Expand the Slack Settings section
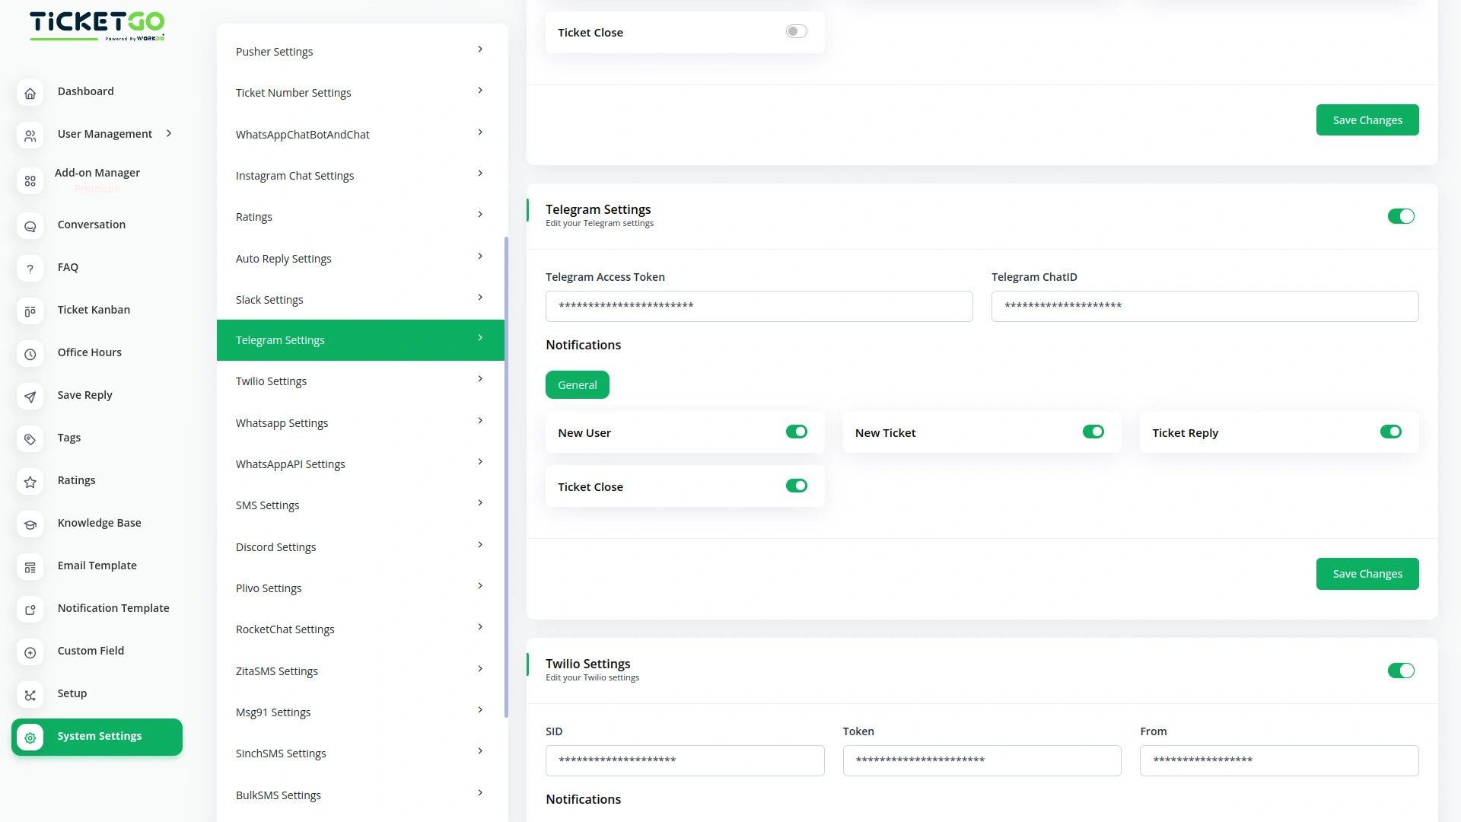Viewport: 1461px width, 822px height. point(360,299)
